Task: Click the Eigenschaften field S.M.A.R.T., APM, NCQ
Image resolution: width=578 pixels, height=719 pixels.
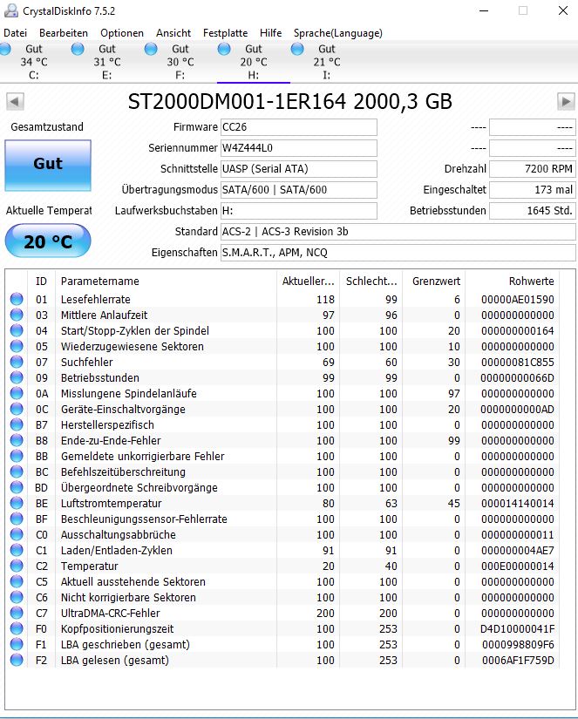Action: pyautogui.click(x=398, y=252)
